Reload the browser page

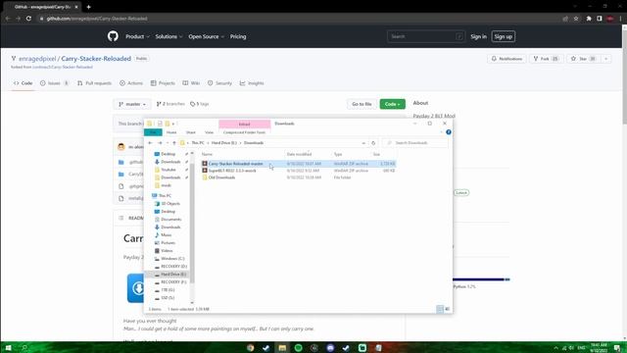tap(28, 19)
